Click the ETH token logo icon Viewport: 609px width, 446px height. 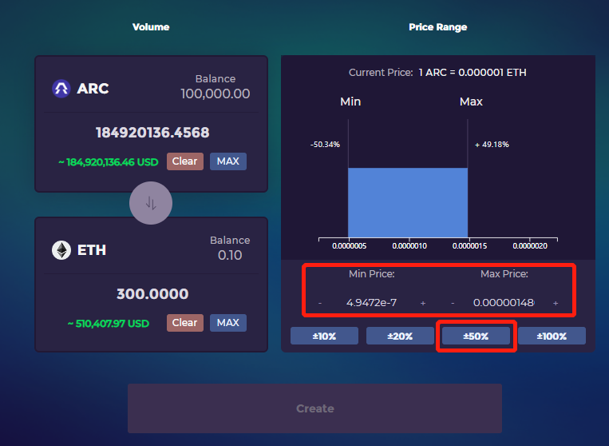tap(61, 250)
